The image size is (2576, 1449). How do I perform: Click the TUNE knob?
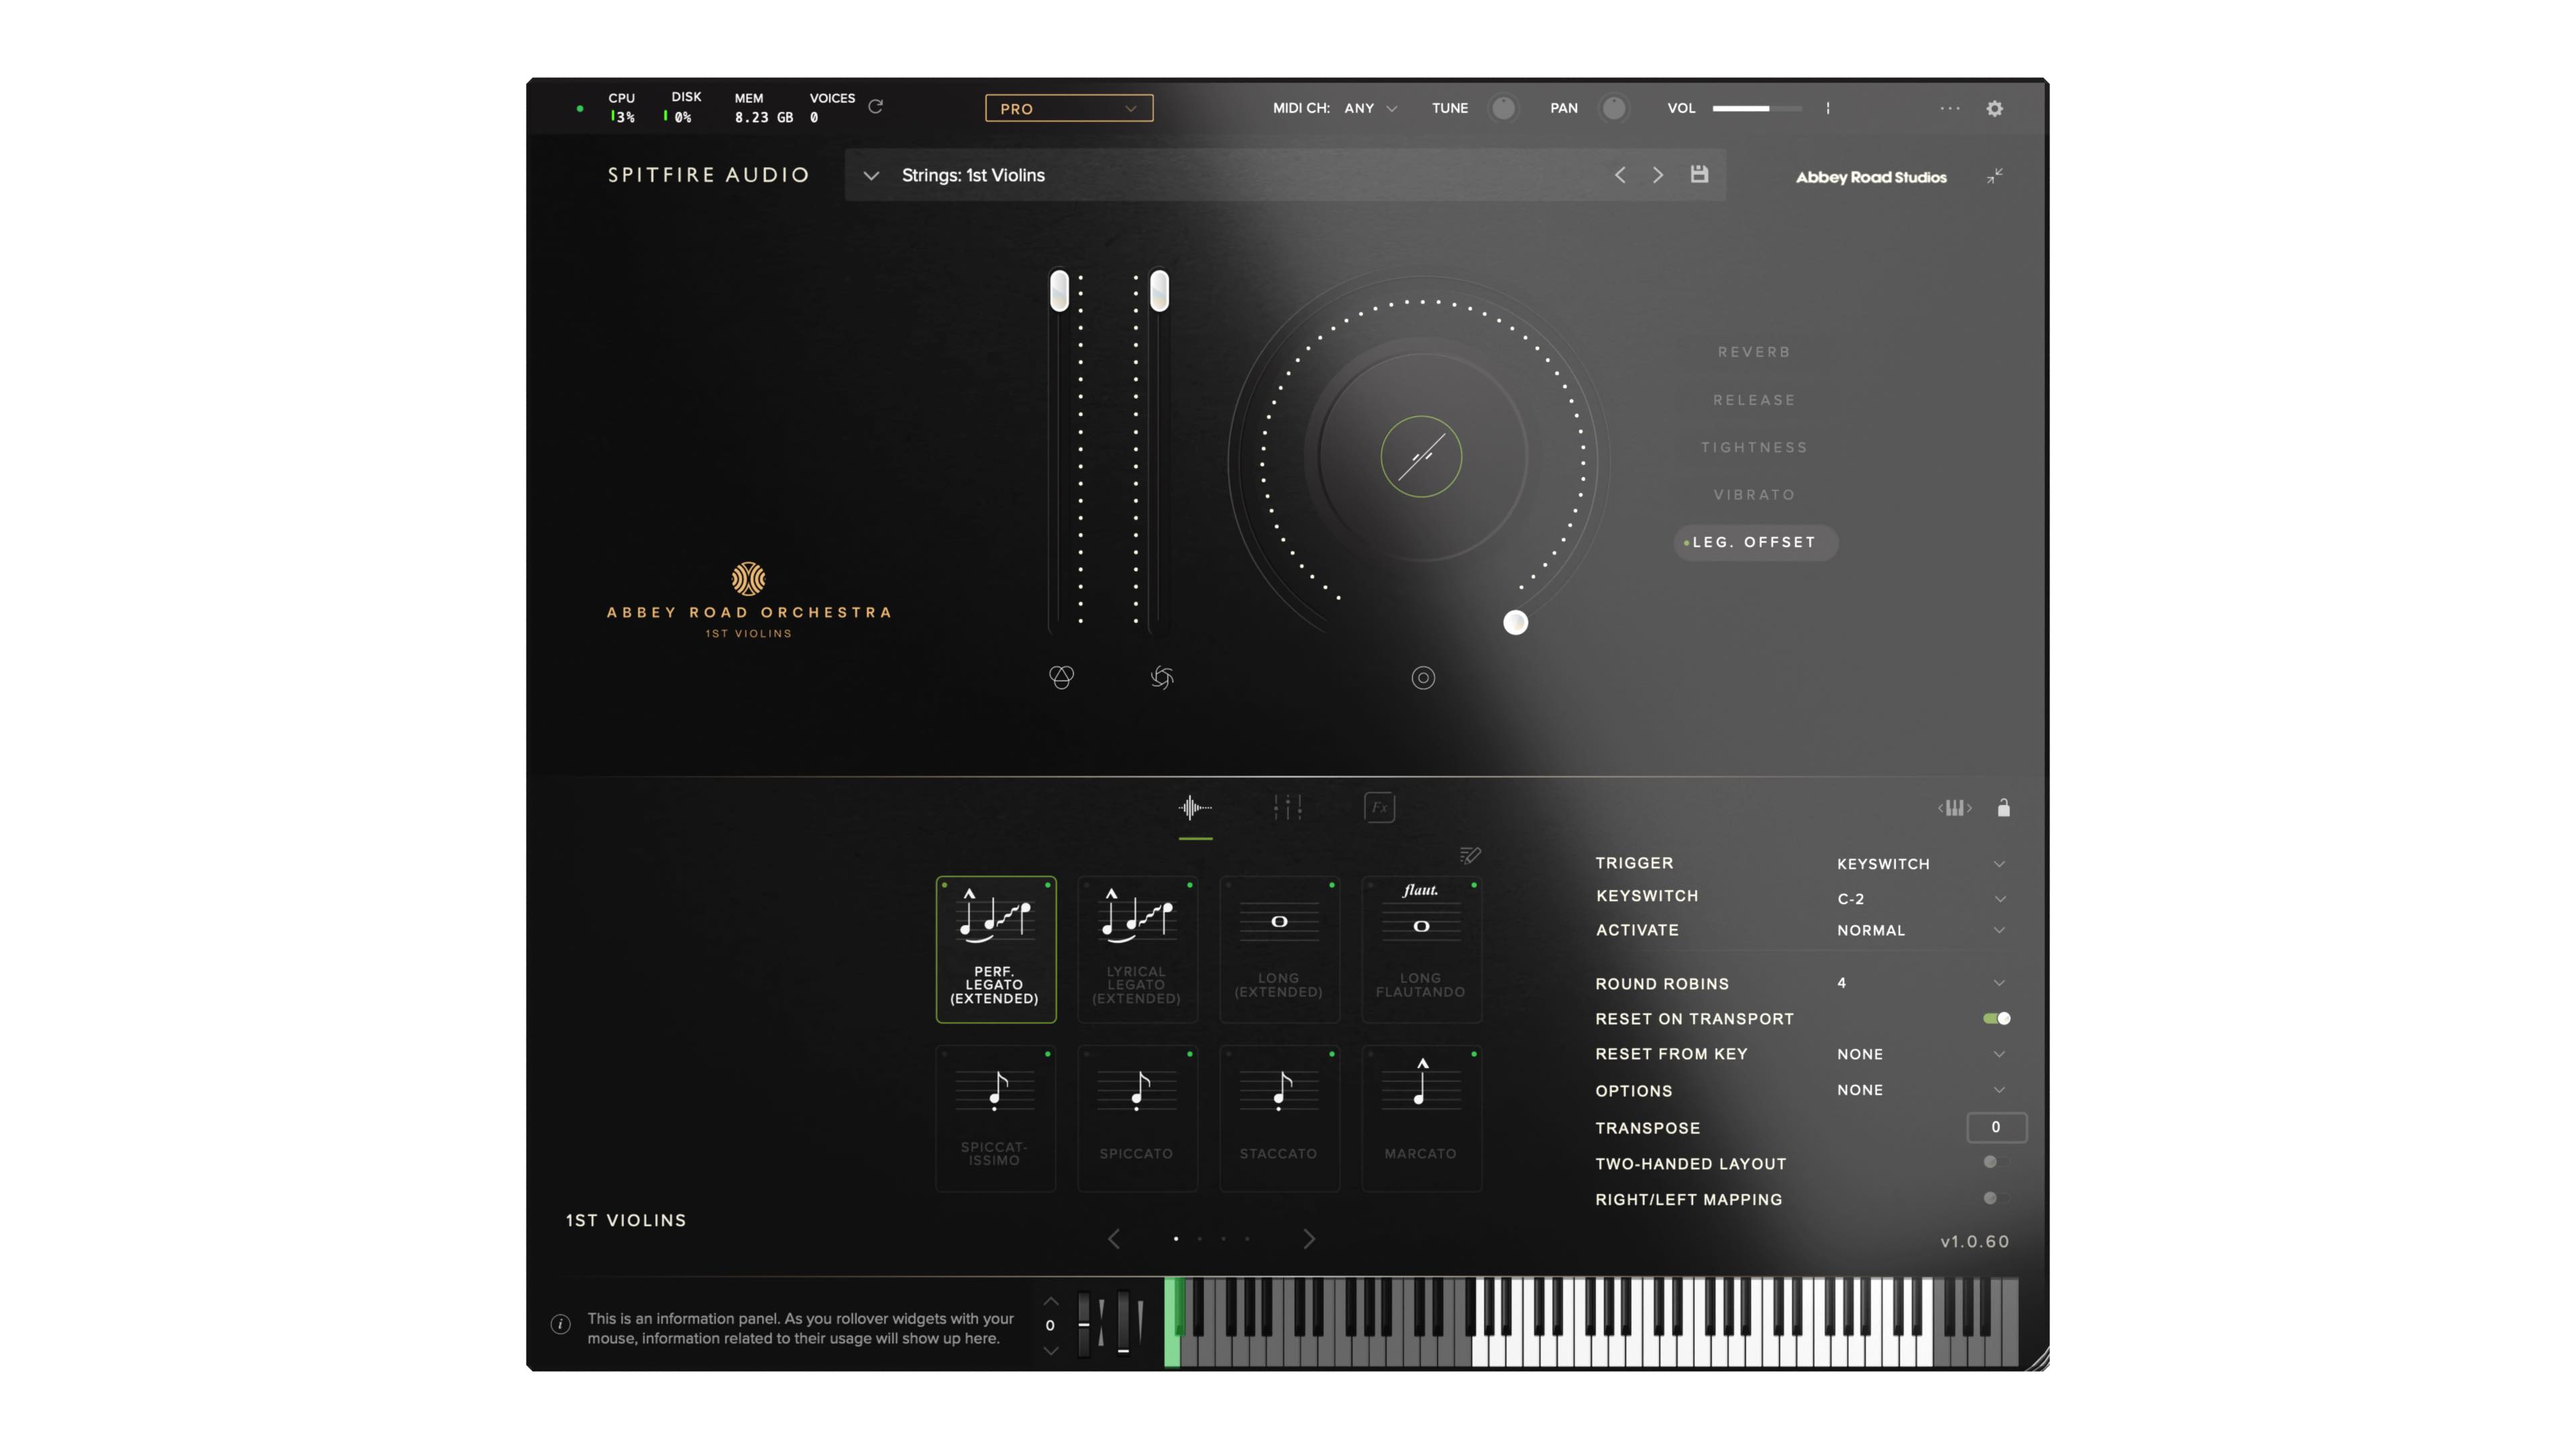pos(1502,108)
